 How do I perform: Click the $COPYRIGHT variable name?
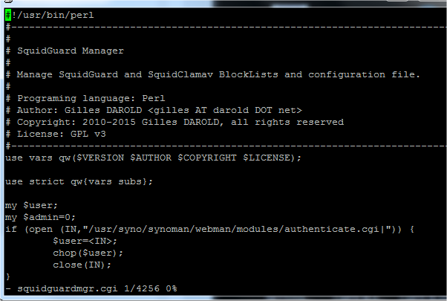click(x=207, y=158)
